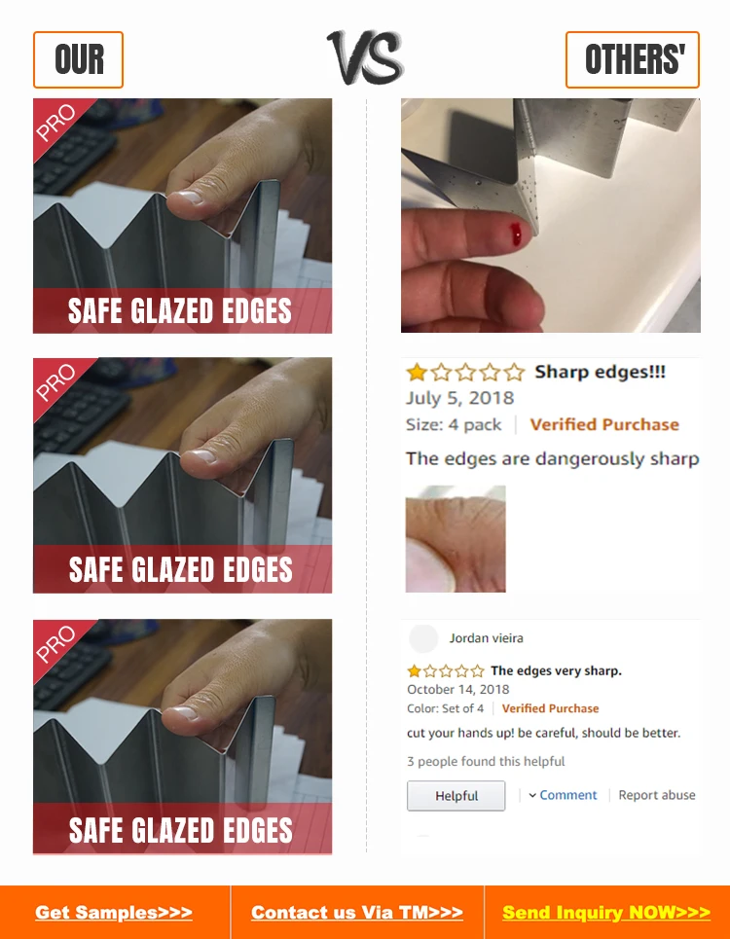Click the OTHERS' label box
The height and width of the screenshot is (939, 730).
point(633,60)
